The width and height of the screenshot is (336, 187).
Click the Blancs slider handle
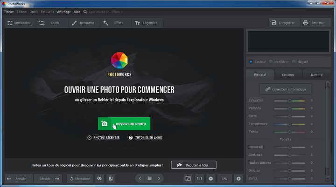point(289,179)
